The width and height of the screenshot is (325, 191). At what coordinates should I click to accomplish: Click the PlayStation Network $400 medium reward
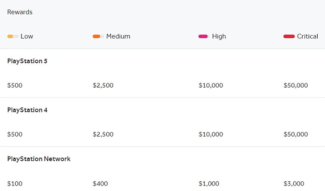[100, 184]
